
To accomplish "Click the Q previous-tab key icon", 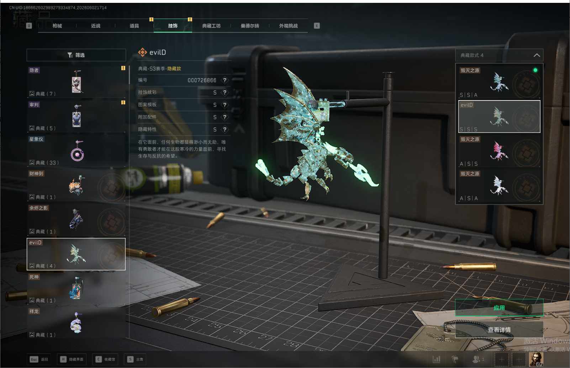I will click(29, 26).
